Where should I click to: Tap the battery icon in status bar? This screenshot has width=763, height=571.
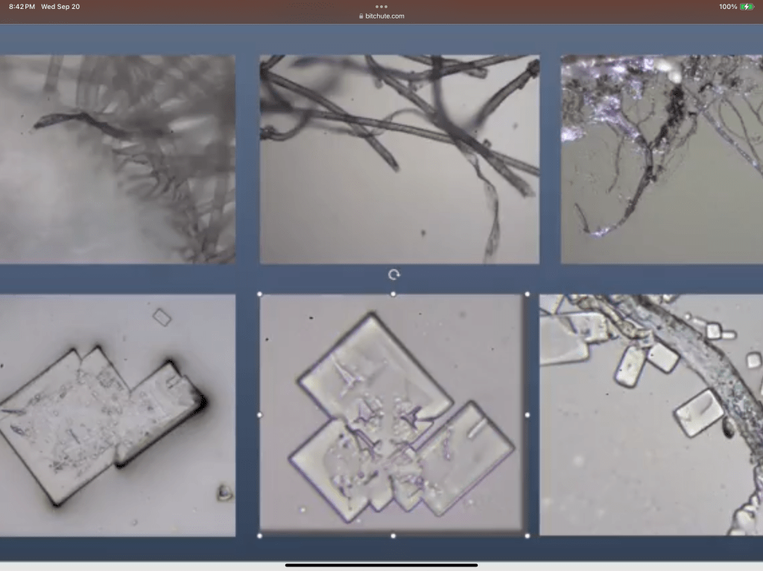point(747,7)
